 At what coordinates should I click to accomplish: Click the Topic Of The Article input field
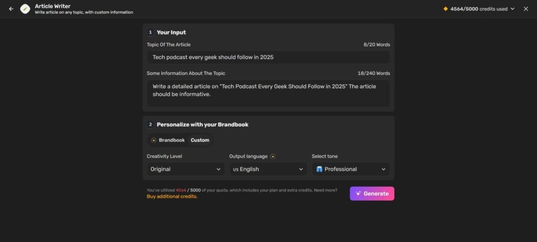pyautogui.click(x=268, y=57)
